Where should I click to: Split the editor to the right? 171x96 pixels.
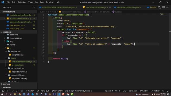tap(164, 7)
